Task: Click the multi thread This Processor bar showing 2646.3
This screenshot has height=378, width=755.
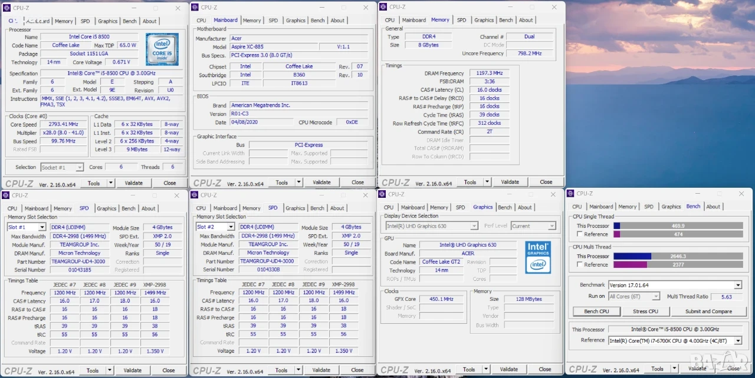Action: pos(678,256)
